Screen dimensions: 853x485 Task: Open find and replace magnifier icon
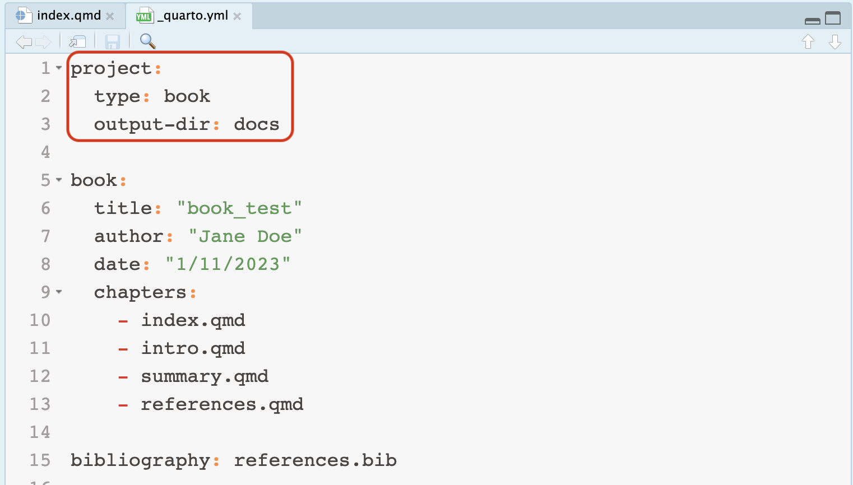click(147, 41)
